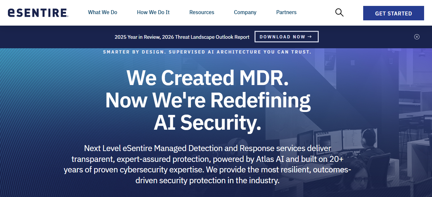Click the eSentire logo

coord(38,13)
